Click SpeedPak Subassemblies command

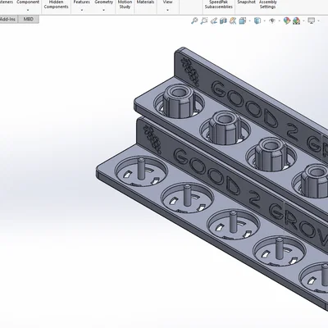[x=219, y=4]
